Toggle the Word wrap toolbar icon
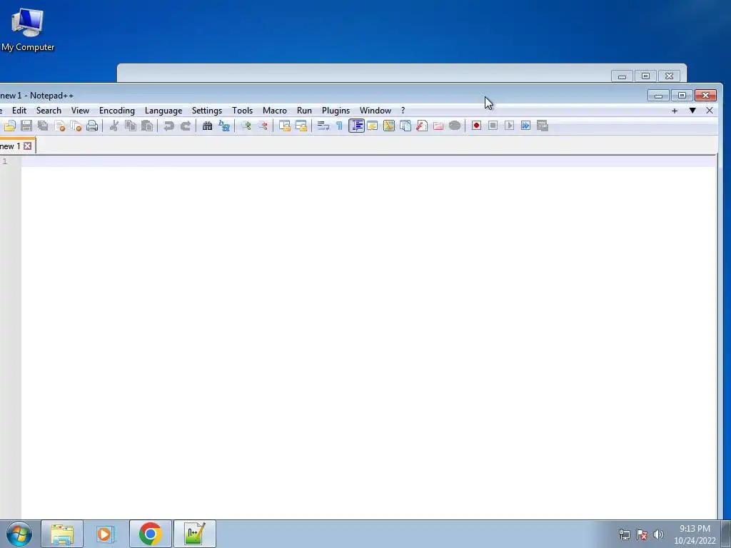Image resolution: width=731 pixels, height=548 pixels. click(323, 126)
